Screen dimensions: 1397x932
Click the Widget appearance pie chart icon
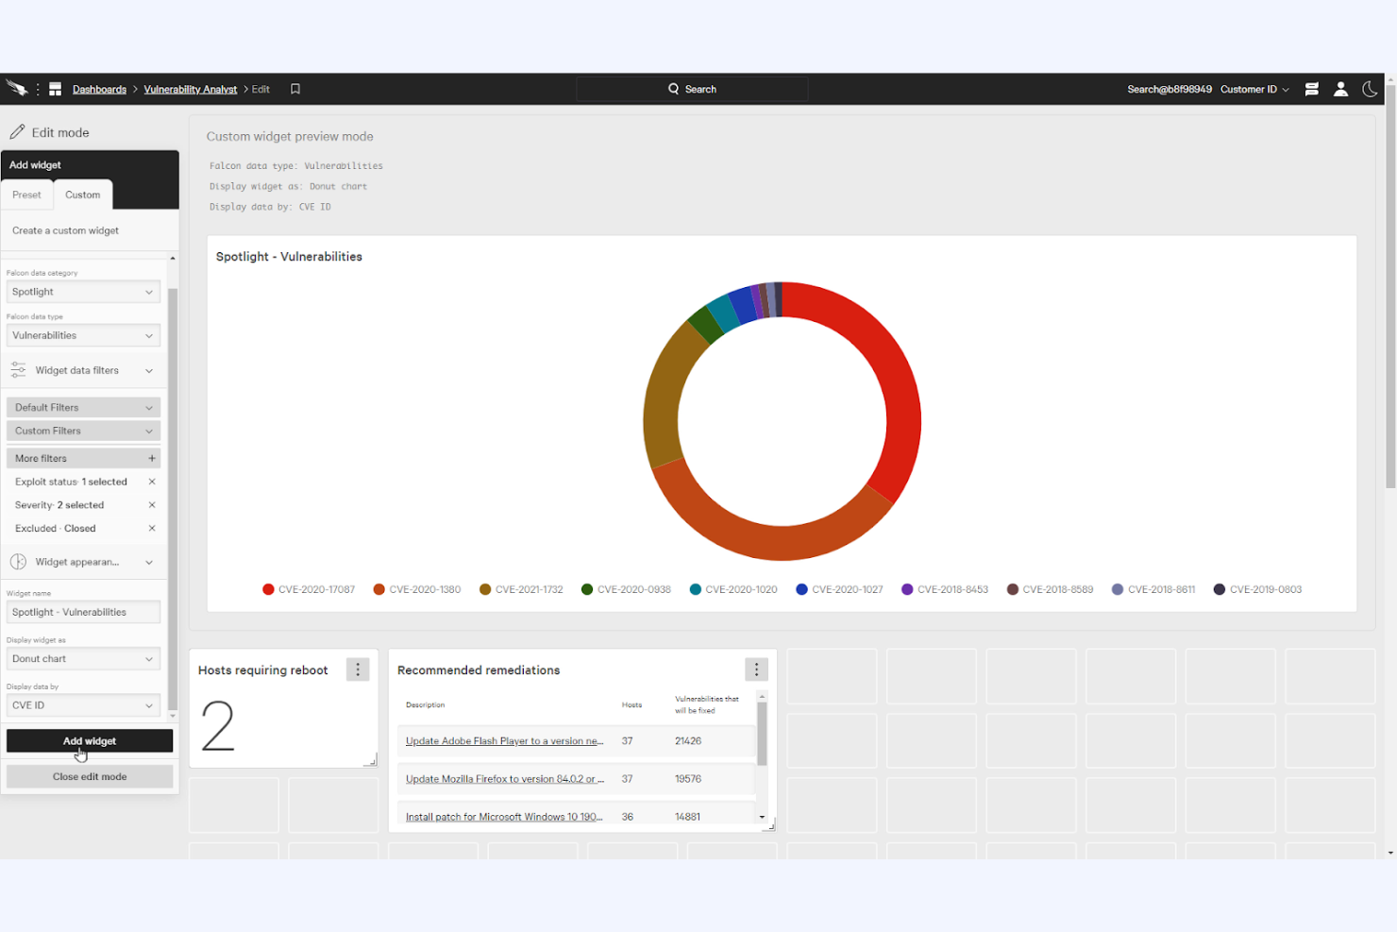tap(18, 561)
